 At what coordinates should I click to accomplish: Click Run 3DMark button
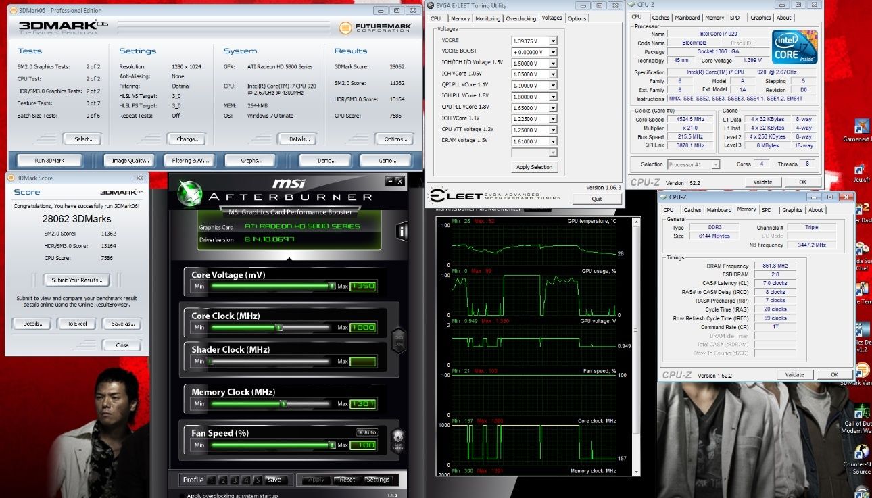point(49,161)
